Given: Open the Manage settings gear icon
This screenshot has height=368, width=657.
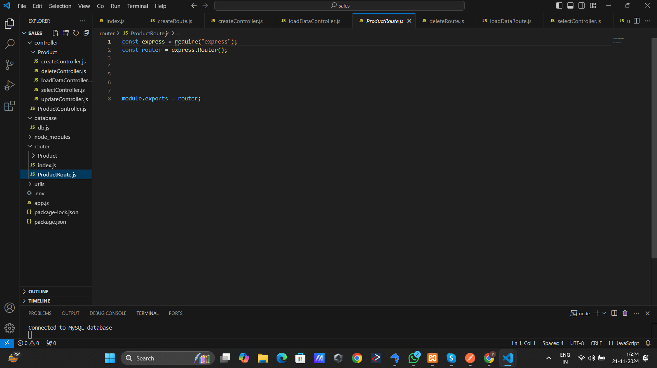Looking at the screenshot, I should pyautogui.click(x=10, y=328).
